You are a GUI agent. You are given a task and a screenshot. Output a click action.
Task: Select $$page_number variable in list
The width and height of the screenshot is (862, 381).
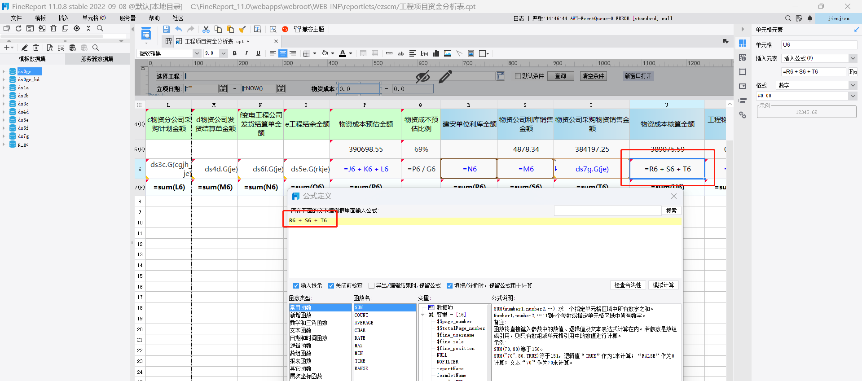click(x=454, y=321)
